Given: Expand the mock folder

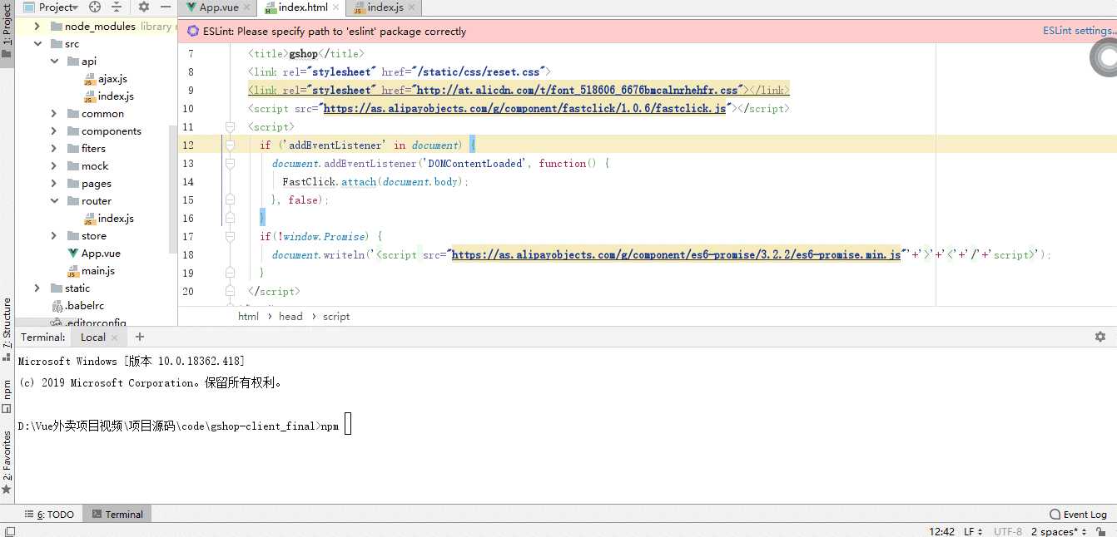Looking at the screenshot, I should pyautogui.click(x=54, y=166).
